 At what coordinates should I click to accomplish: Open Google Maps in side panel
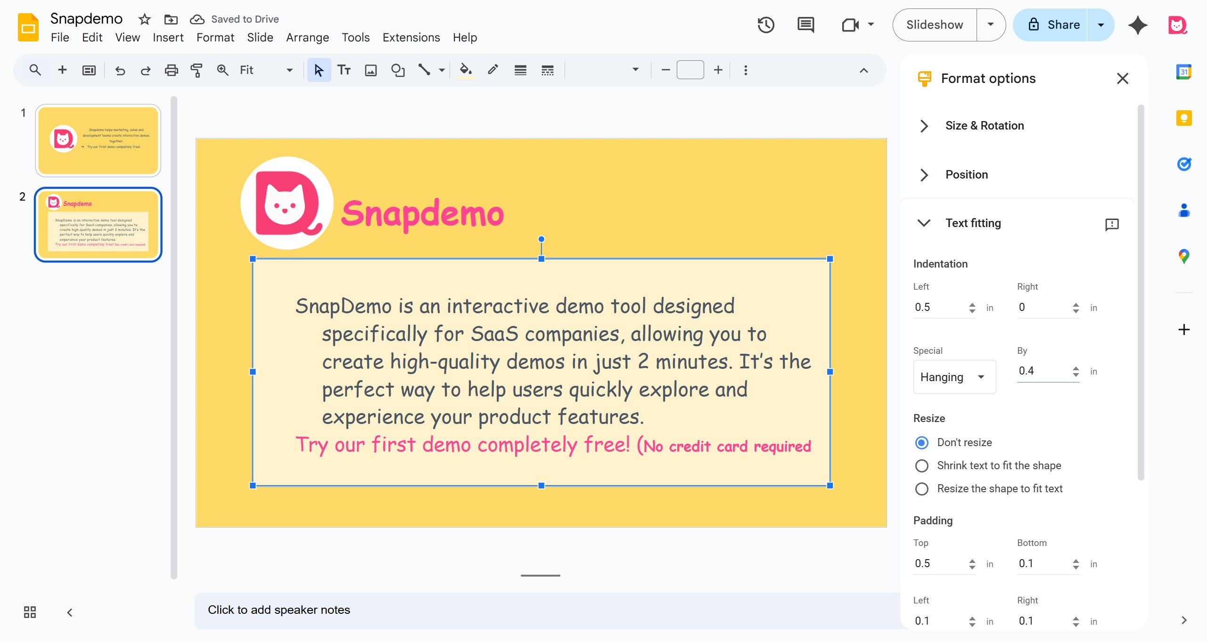pos(1184,256)
